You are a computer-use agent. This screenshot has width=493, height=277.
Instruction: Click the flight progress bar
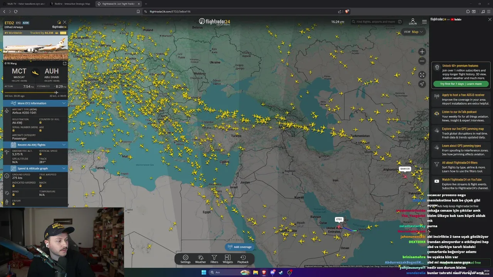[35, 92]
